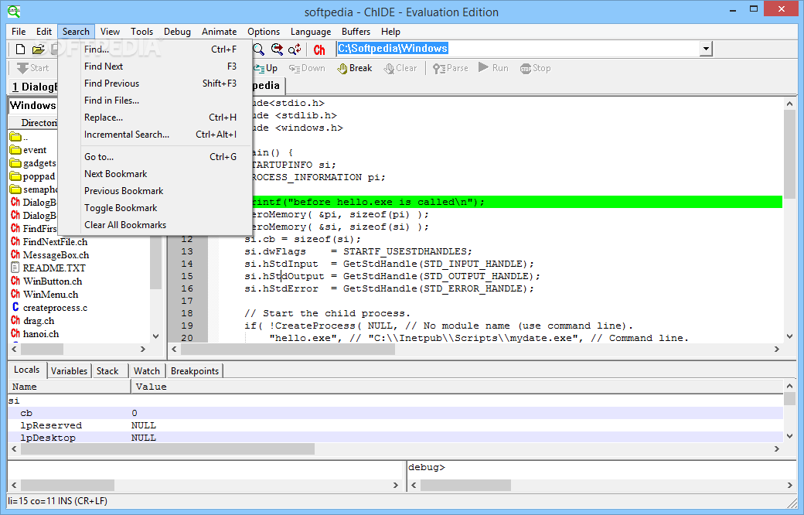This screenshot has width=804, height=515.
Task: Open README.TXT in file list
Action: click(48, 268)
